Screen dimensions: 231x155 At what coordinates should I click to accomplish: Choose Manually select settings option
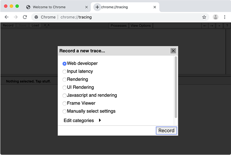point(65,111)
